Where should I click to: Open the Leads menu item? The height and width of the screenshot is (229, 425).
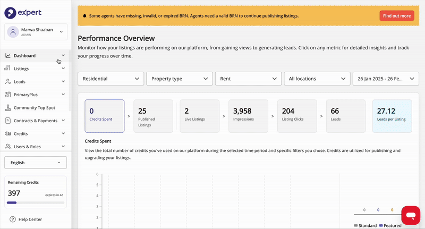point(35,82)
